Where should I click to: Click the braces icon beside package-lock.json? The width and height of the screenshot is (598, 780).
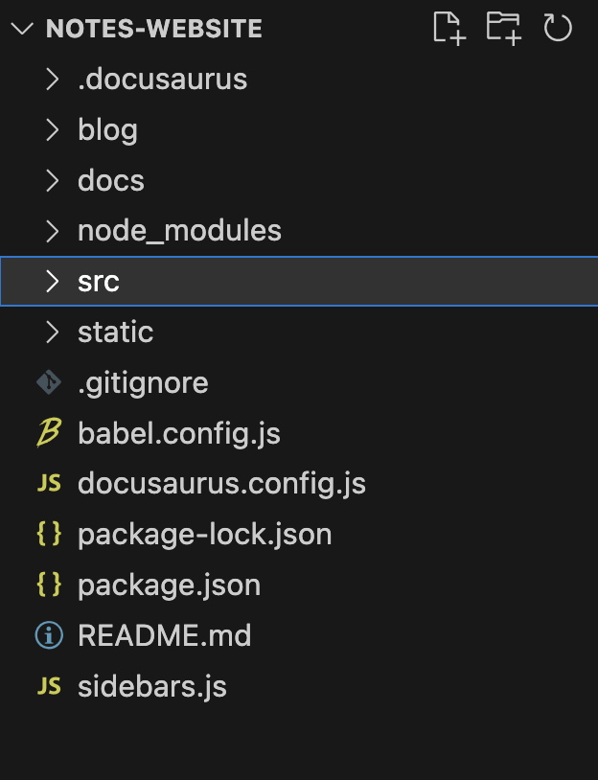click(49, 534)
